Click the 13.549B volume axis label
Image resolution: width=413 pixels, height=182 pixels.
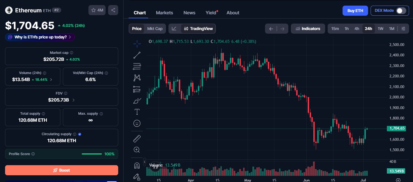[x=396, y=171]
